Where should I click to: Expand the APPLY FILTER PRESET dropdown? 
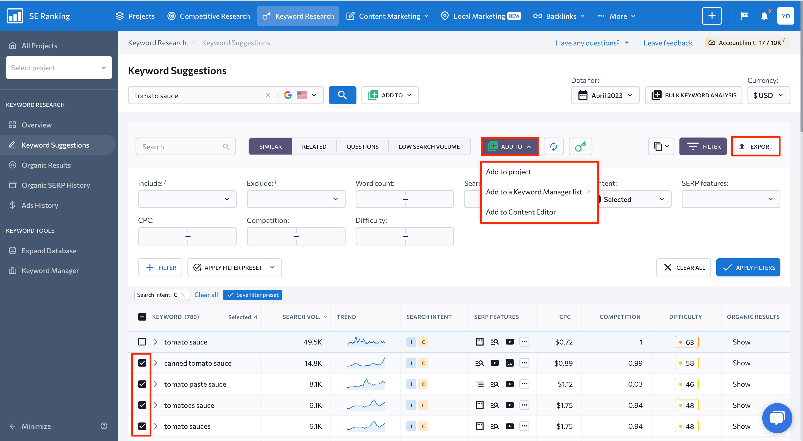tap(234, 268)
